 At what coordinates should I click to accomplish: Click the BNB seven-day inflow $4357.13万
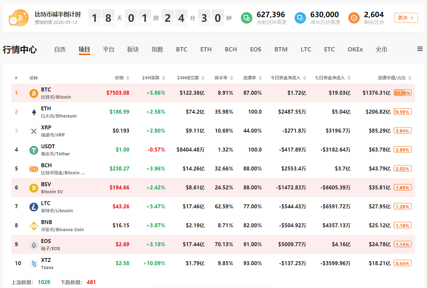(x=336, y=225)
